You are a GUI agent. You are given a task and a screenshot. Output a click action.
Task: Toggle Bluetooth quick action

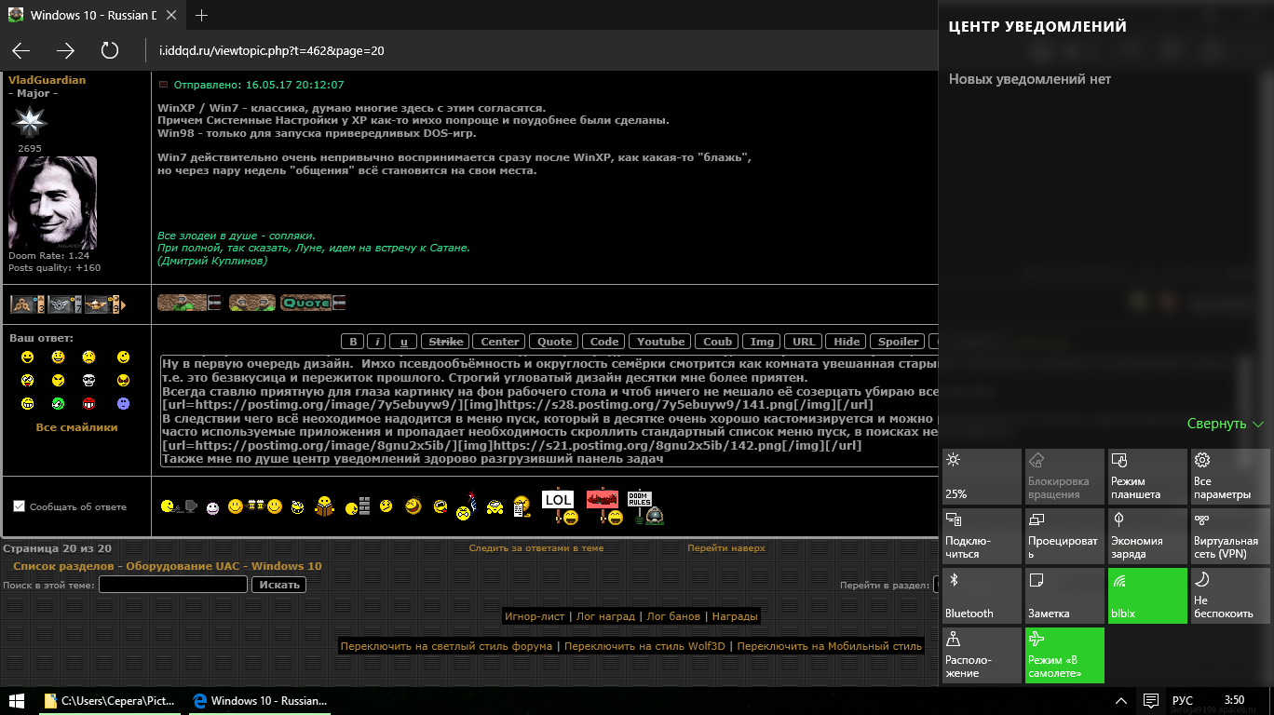982,595
